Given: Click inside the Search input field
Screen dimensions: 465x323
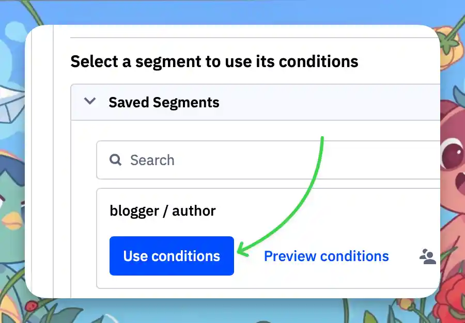Looking at the screenshot, I should [207, 160].
